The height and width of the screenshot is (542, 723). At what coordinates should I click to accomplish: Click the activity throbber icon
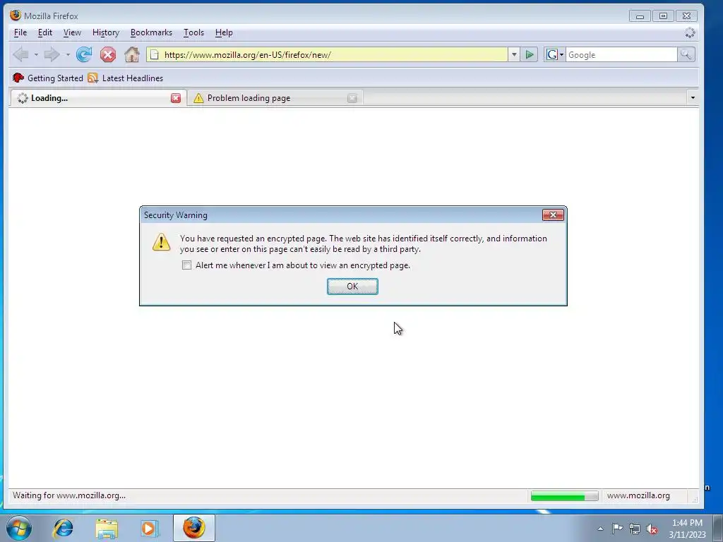690,32
